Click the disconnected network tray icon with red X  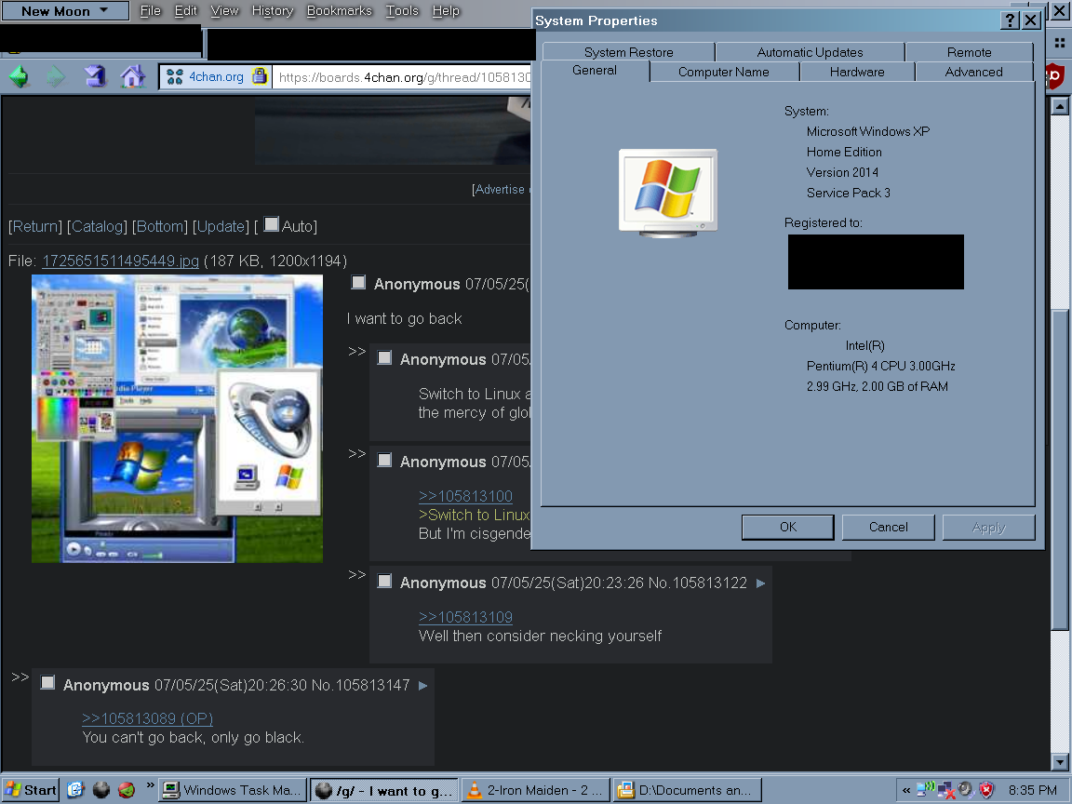click(x=946, y=790)
